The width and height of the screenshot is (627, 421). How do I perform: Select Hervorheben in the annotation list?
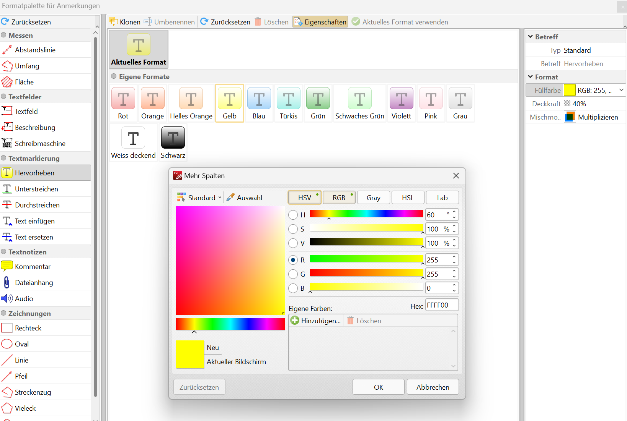[x=46, y=173]
